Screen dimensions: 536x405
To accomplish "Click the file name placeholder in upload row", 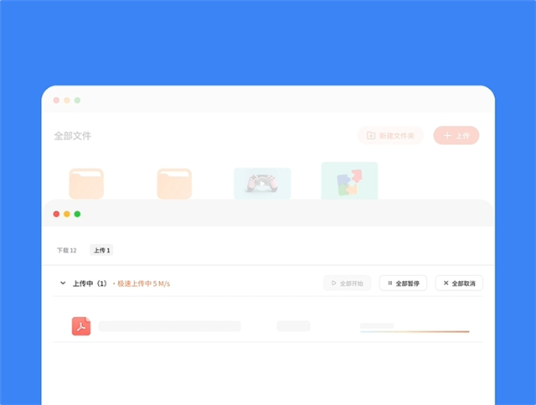I will tap(169, 326).
